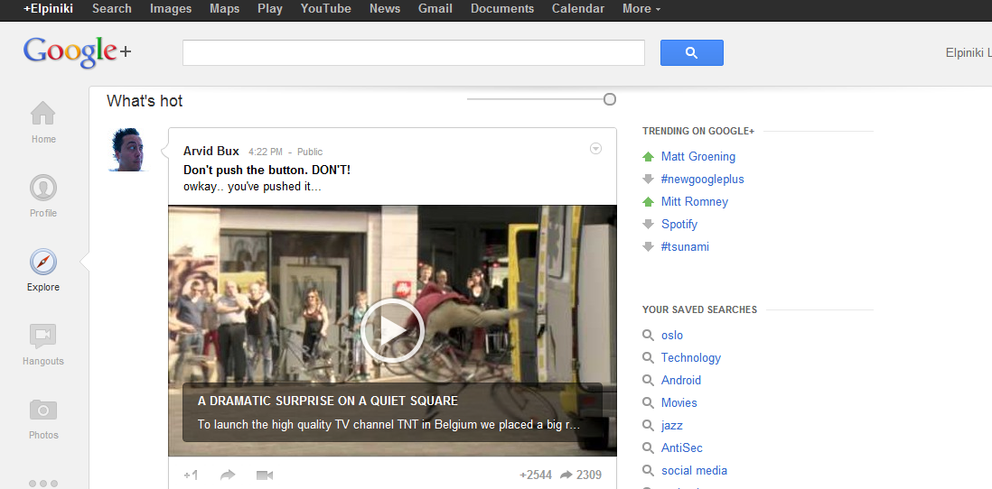Click the search icon beside Movies

[x=648, y=403]
